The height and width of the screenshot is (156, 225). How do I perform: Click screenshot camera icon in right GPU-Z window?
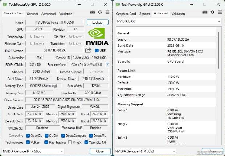[x=205, y=12]
